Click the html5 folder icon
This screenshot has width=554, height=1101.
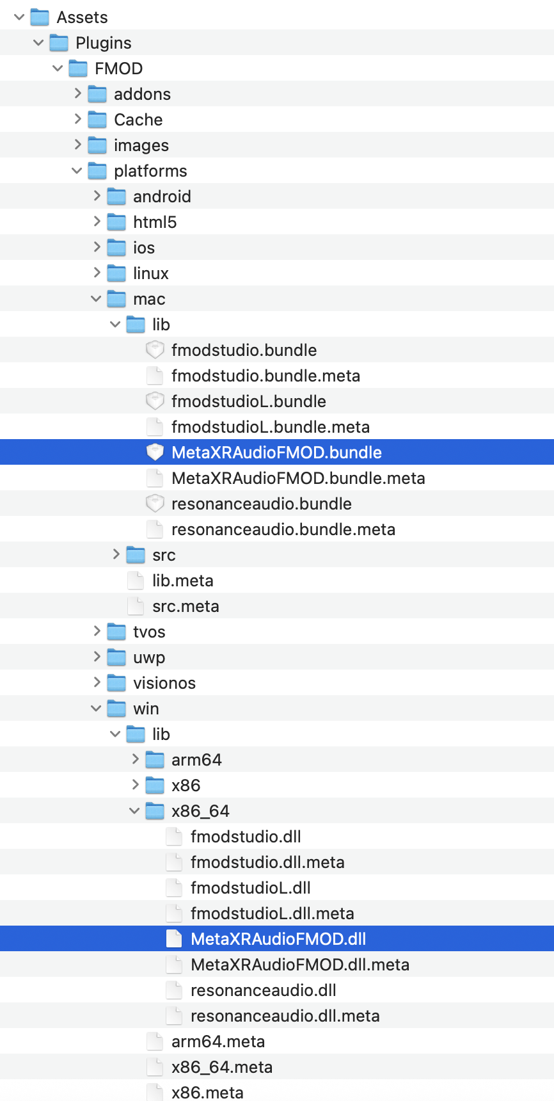(x=116, y=221)
